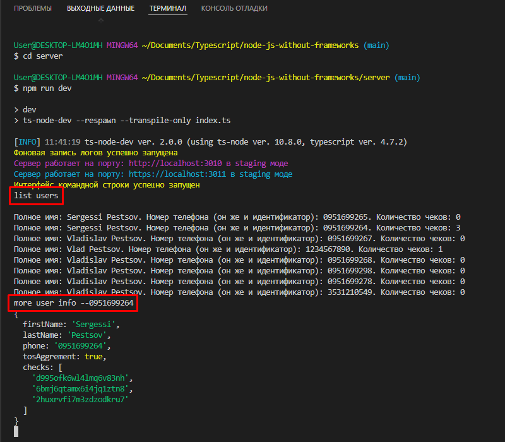Click the tosAggrement: true line
Viewport: 505px width, 442px height.
[x=64, y=357]
